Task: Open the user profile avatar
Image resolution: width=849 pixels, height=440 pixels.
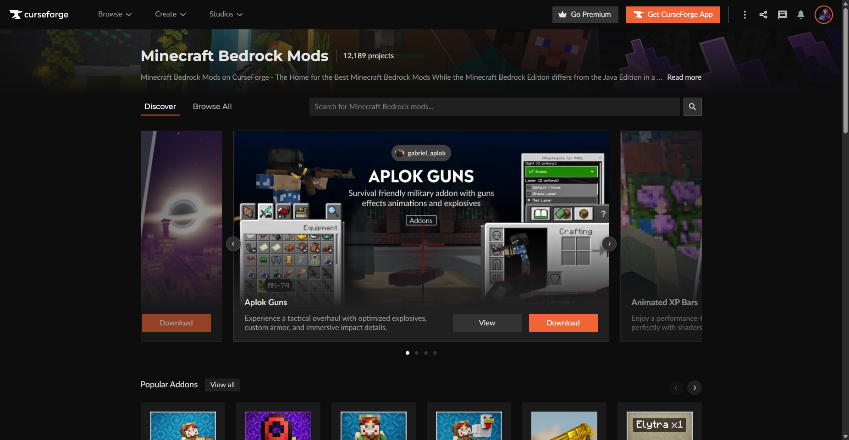Action: coord(824,15)
